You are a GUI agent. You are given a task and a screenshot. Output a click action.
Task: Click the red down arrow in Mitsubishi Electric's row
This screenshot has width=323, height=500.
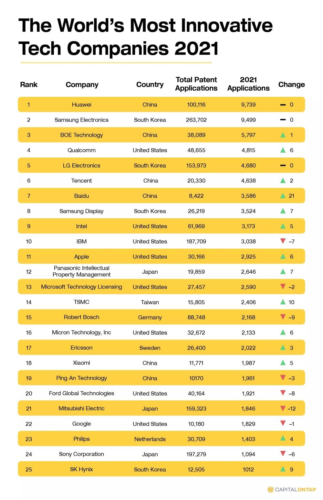(x=283, y=408)
